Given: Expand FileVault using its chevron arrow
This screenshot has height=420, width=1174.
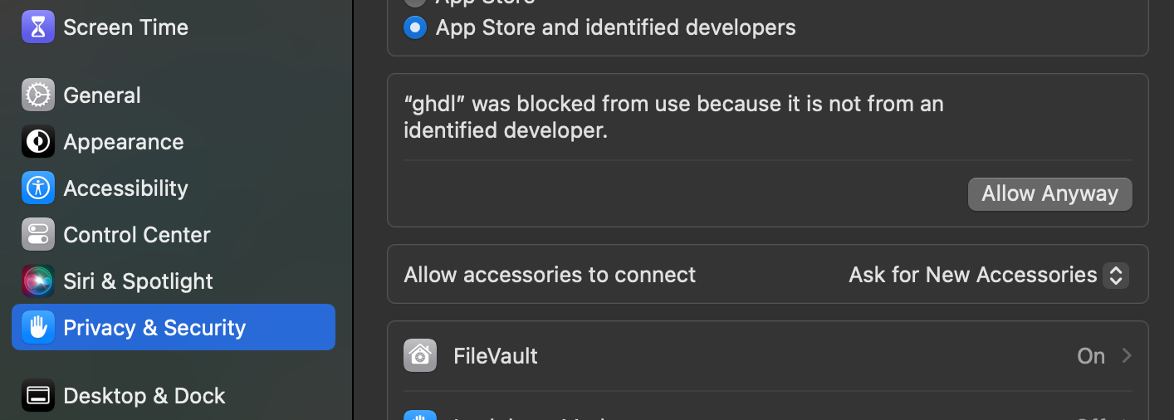Looking at the screenshot, I should [1127, 356].
